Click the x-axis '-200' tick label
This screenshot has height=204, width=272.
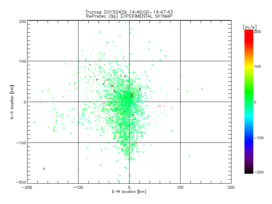(27, 187)
